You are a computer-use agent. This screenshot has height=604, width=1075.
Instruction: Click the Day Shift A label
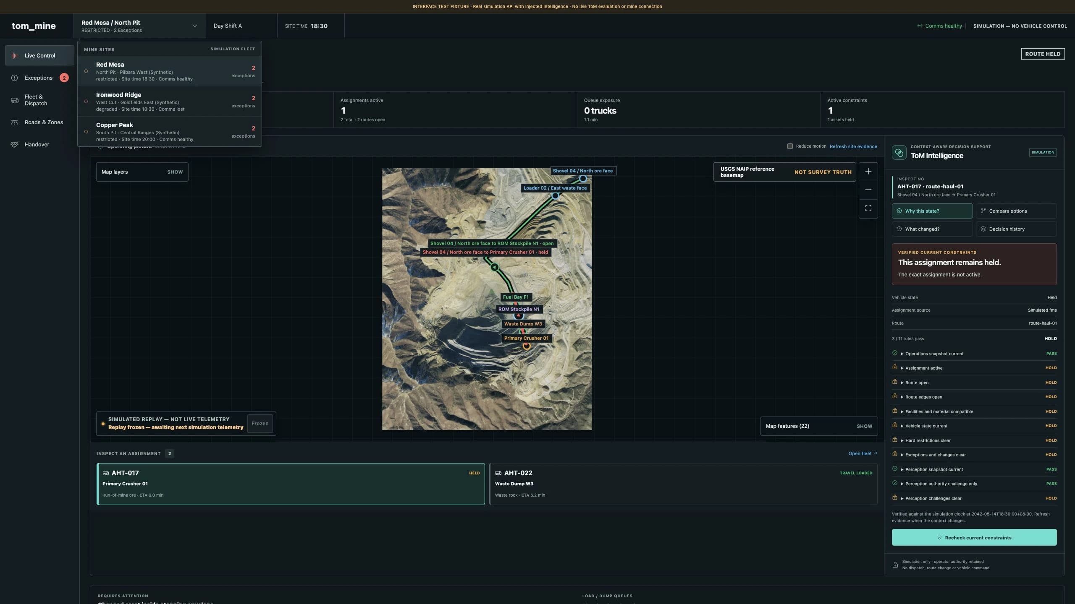[x=228, y=26]
